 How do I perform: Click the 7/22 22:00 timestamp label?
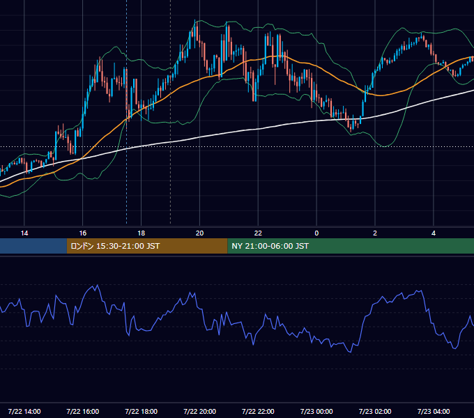click(x=258, y=411)
